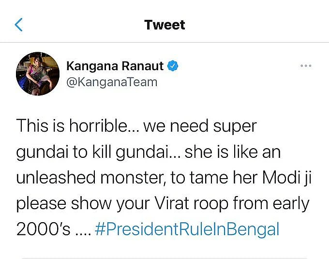Select "2000's" in the tweet's last line

[x=43, y=229]
